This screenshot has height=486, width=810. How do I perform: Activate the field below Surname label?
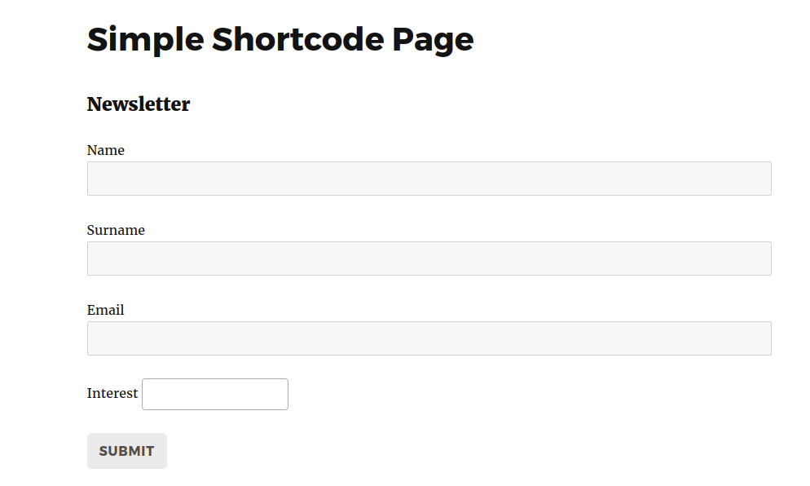click(429, 258)
